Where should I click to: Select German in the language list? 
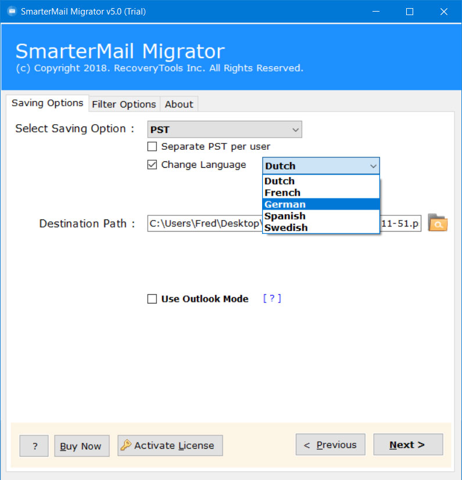321,204
